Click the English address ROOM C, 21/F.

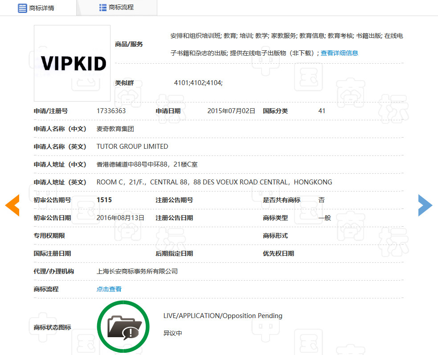click(x=214, y=182)
